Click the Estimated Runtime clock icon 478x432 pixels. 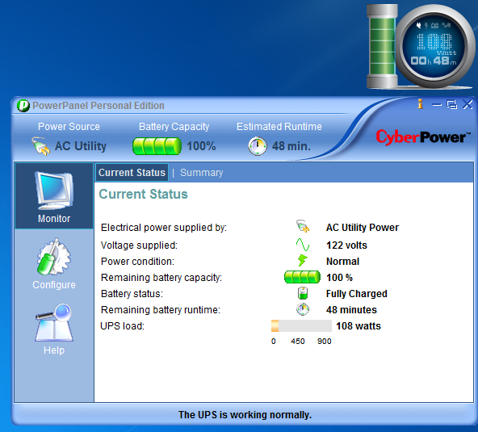click(x=258, y=146)
